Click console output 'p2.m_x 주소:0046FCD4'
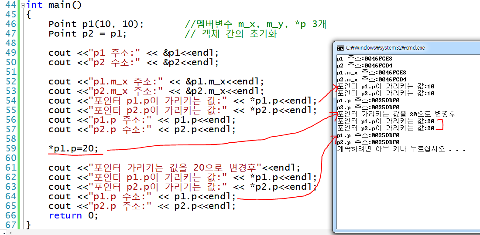This screenshot has width=480, height=235. coord(371,79)
